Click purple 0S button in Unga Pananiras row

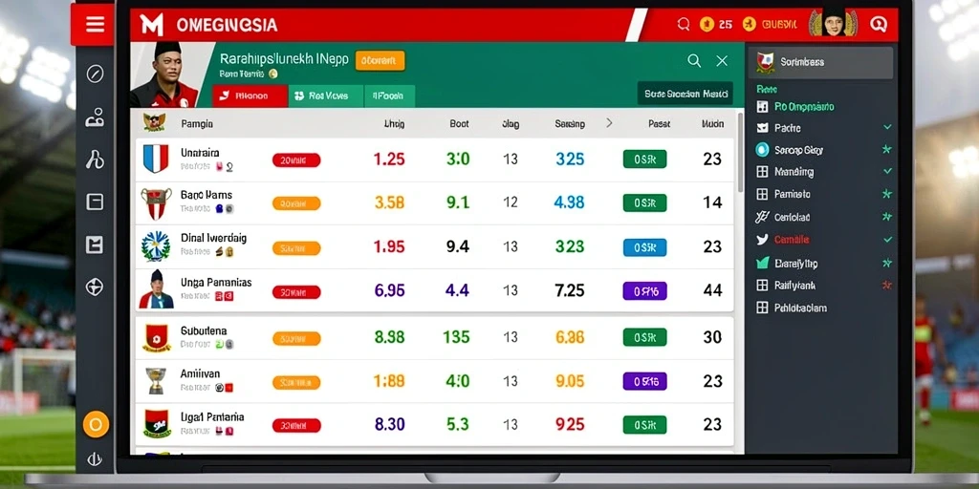pyautogui.click(x=644, y=290)
